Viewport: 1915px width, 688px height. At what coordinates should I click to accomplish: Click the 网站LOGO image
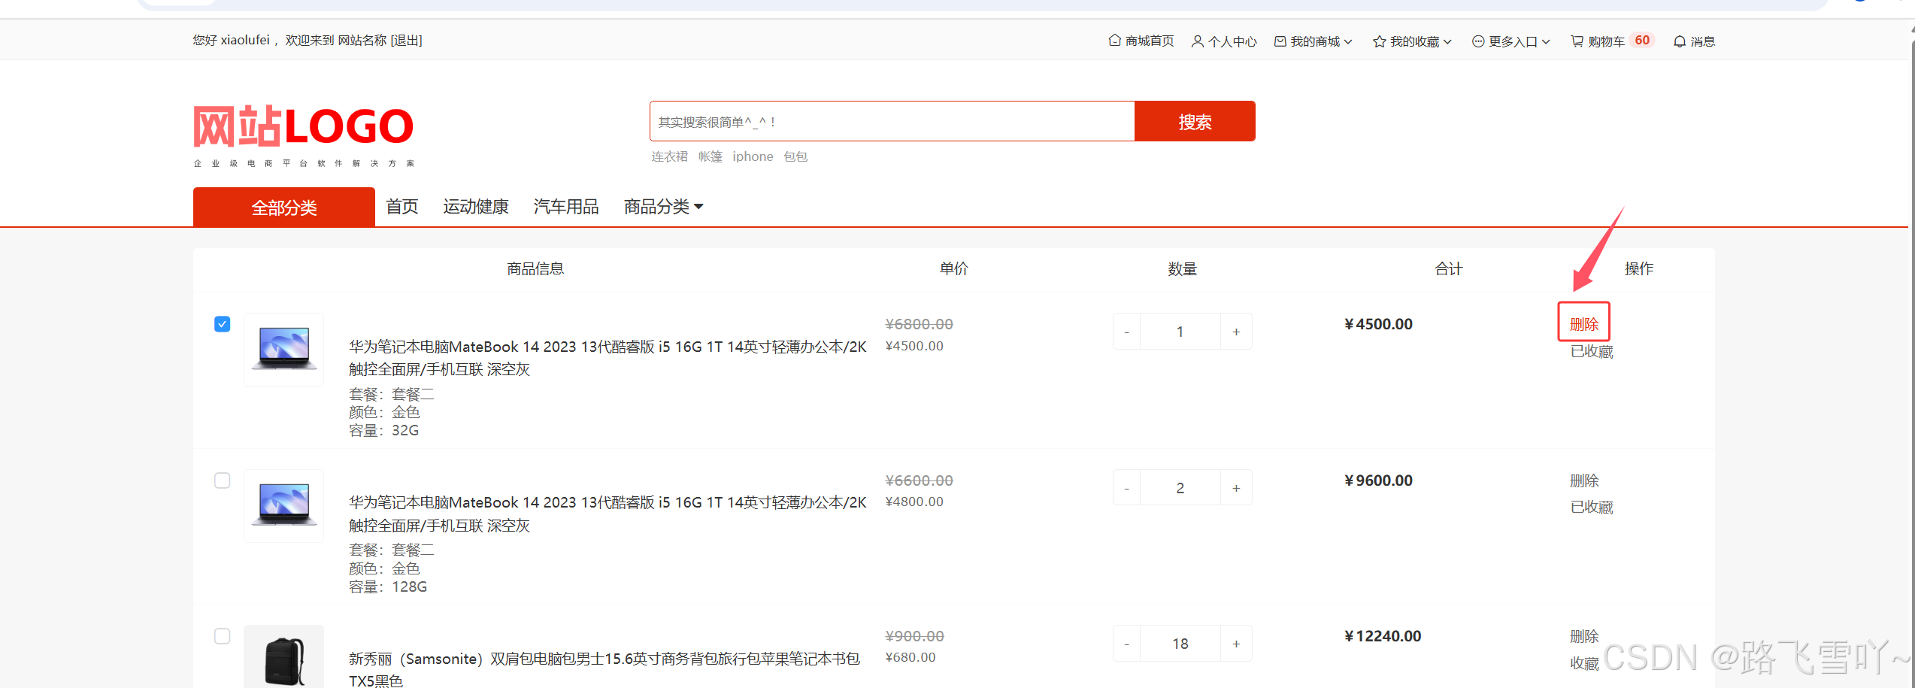coord(304,135)
